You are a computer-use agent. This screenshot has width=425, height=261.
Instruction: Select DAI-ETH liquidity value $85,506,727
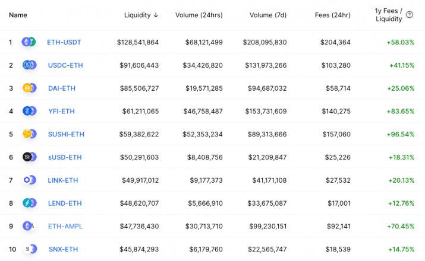click(x=139, y=88)
